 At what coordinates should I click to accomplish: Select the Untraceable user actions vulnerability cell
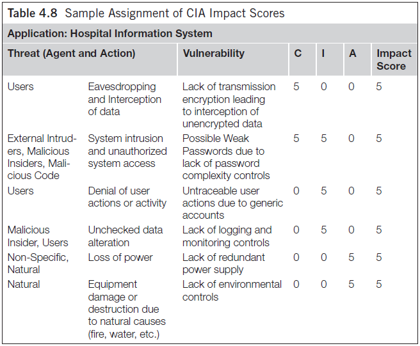[x=232, y=203]
